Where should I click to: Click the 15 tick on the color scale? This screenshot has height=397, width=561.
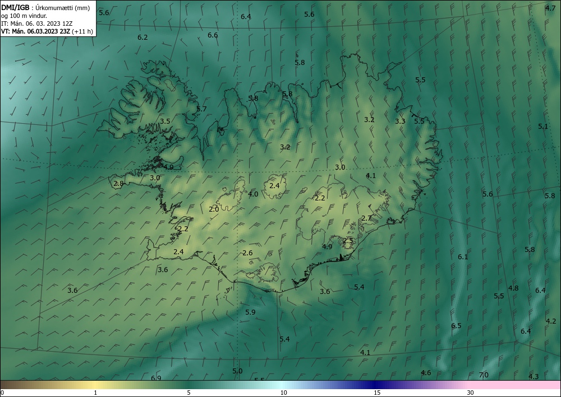pyautogui.click(x=377, y=393)
